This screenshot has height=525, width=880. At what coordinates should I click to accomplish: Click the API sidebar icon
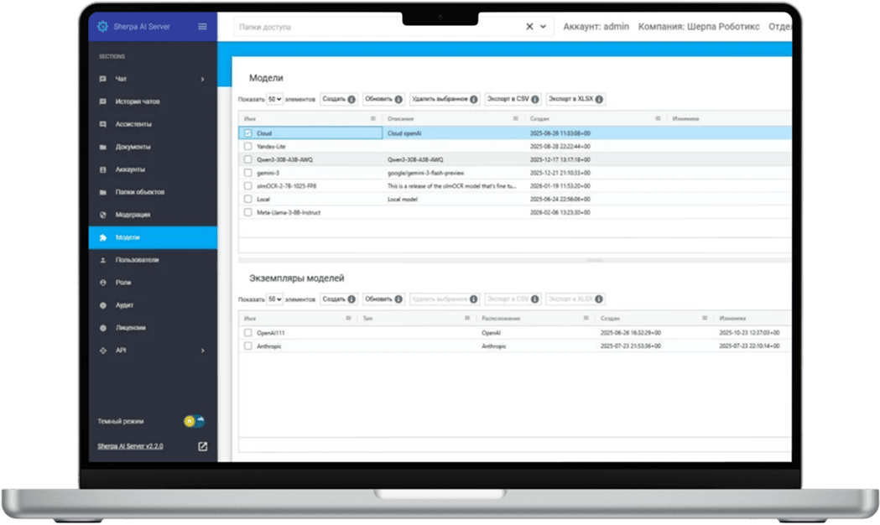[x=102, y=351]
